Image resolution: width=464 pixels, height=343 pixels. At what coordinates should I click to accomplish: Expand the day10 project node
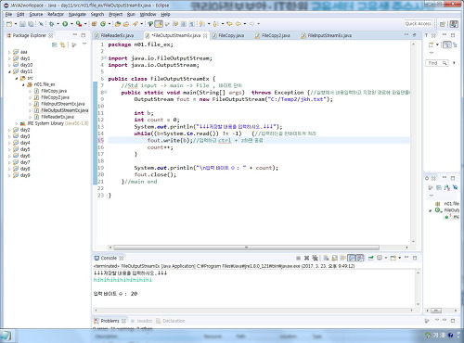(x=9, y=65)
